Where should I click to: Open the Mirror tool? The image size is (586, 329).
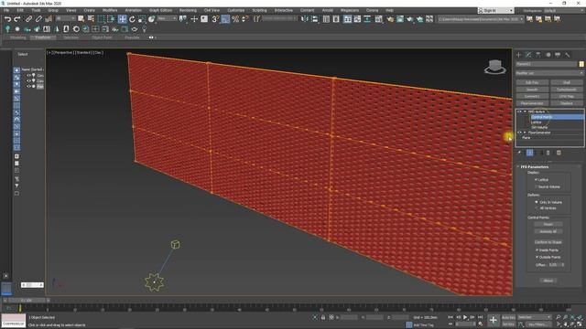[x=305, y=18]
